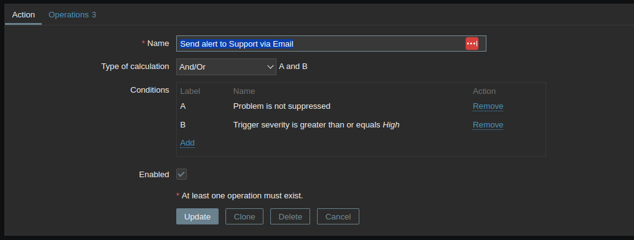
Task: Click the Add condition link
Action: point(187,143)
